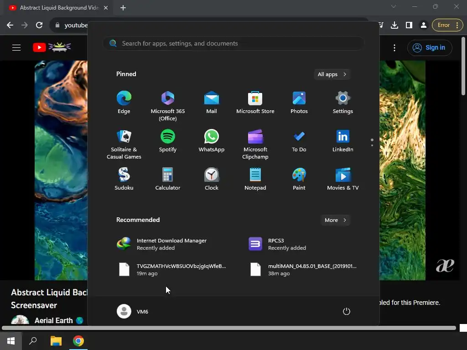
Task: Launch Microsoft 365 (Office) pinned app
Action: tap(168, 106)
